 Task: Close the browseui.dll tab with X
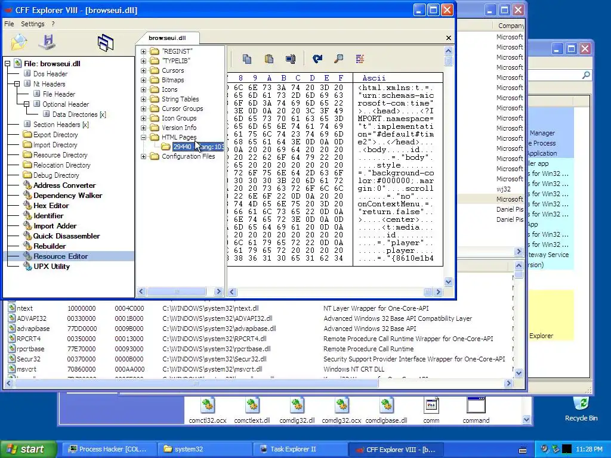coord(449,38)
